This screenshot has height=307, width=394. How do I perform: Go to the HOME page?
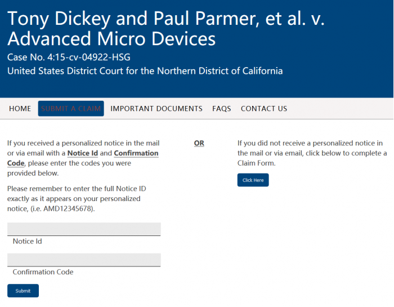20,109
